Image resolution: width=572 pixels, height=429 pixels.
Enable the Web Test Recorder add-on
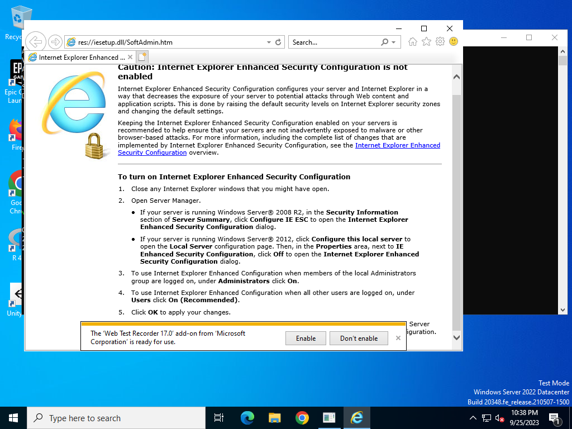[x=306, y=338]
